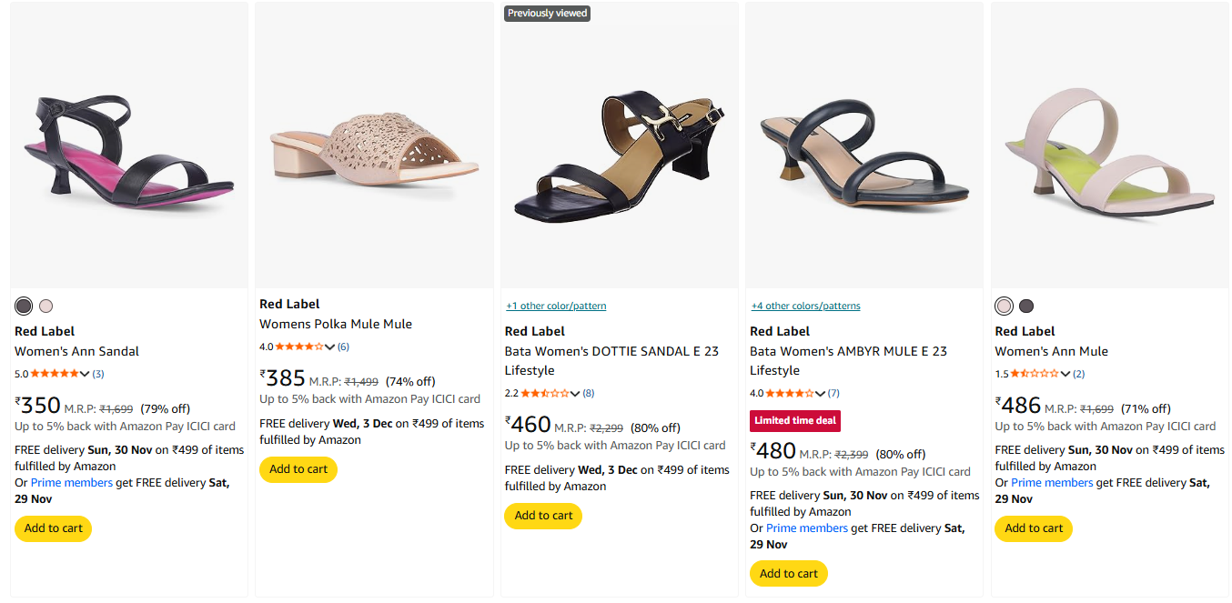View the 8 reviews of DOTTIE SANDAL
This screenshot has height=603, width=1232.
click(x=589, y=394)
